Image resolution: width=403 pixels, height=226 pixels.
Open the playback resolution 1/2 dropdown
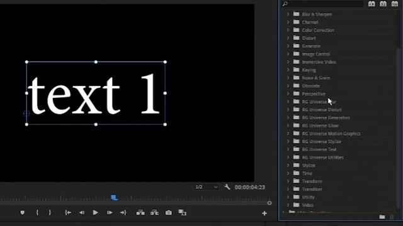[x=207, y=187]
